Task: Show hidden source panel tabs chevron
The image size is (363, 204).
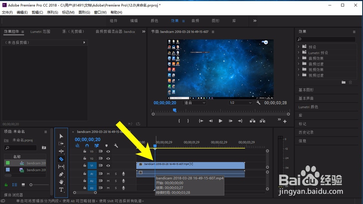Action: 143,32
